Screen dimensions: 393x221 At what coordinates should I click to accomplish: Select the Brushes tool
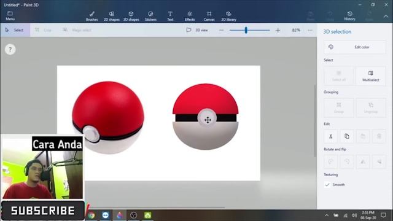pyautogui.click(x=92, y=16)
